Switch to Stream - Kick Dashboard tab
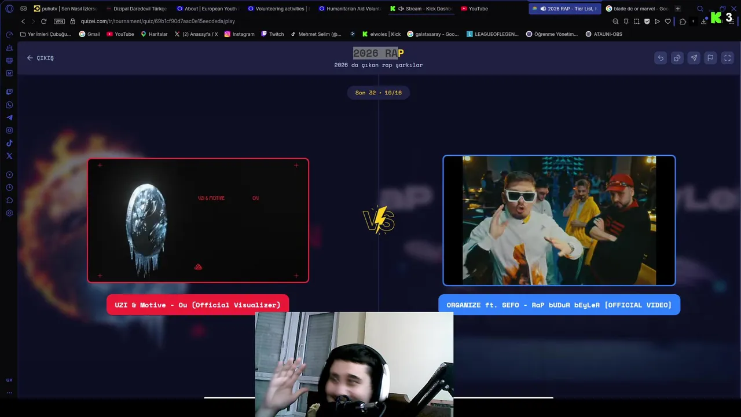The height and width of the screenshot is (417, 741). (x=420, y=9)
